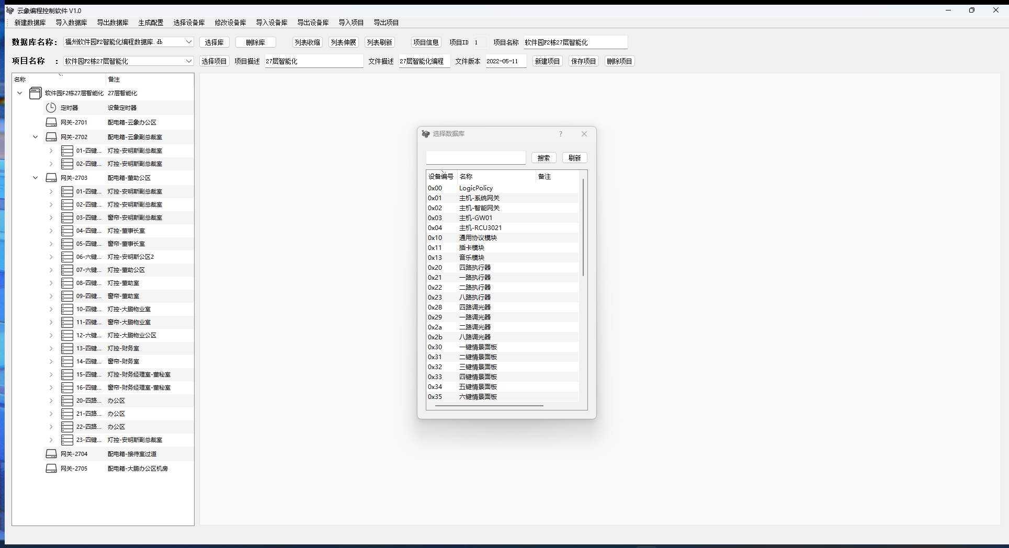The image size is (1009, 548).
Task: Click the device icon for 灯控-安明斯公区2
Action: click(x=67, y=257)
